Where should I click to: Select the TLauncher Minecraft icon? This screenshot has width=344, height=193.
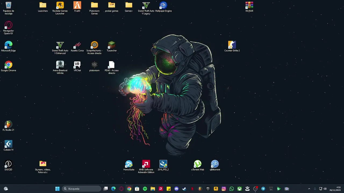click(112, 46)
